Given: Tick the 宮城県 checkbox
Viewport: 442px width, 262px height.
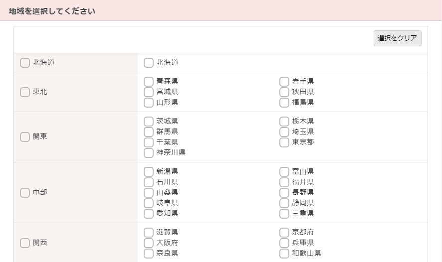Looking at the screenshot, I should pos(149,92).
